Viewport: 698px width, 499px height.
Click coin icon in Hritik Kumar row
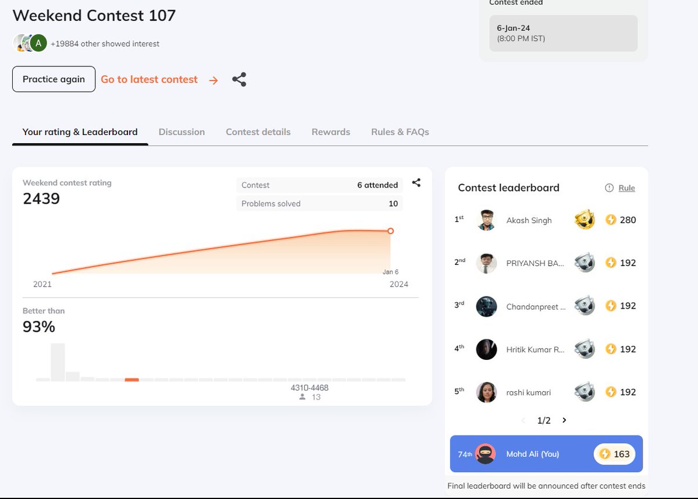coord(611,349)
